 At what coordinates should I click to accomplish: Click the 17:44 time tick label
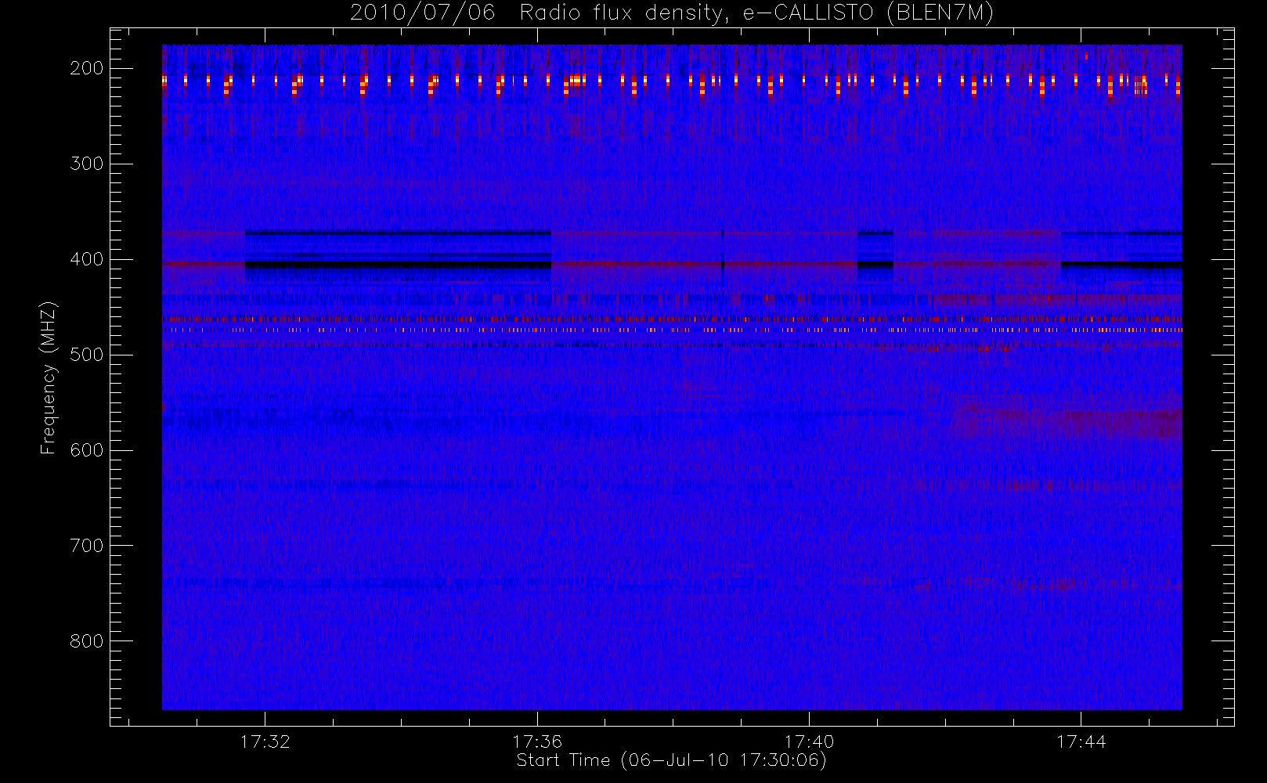pos(1081,742)
